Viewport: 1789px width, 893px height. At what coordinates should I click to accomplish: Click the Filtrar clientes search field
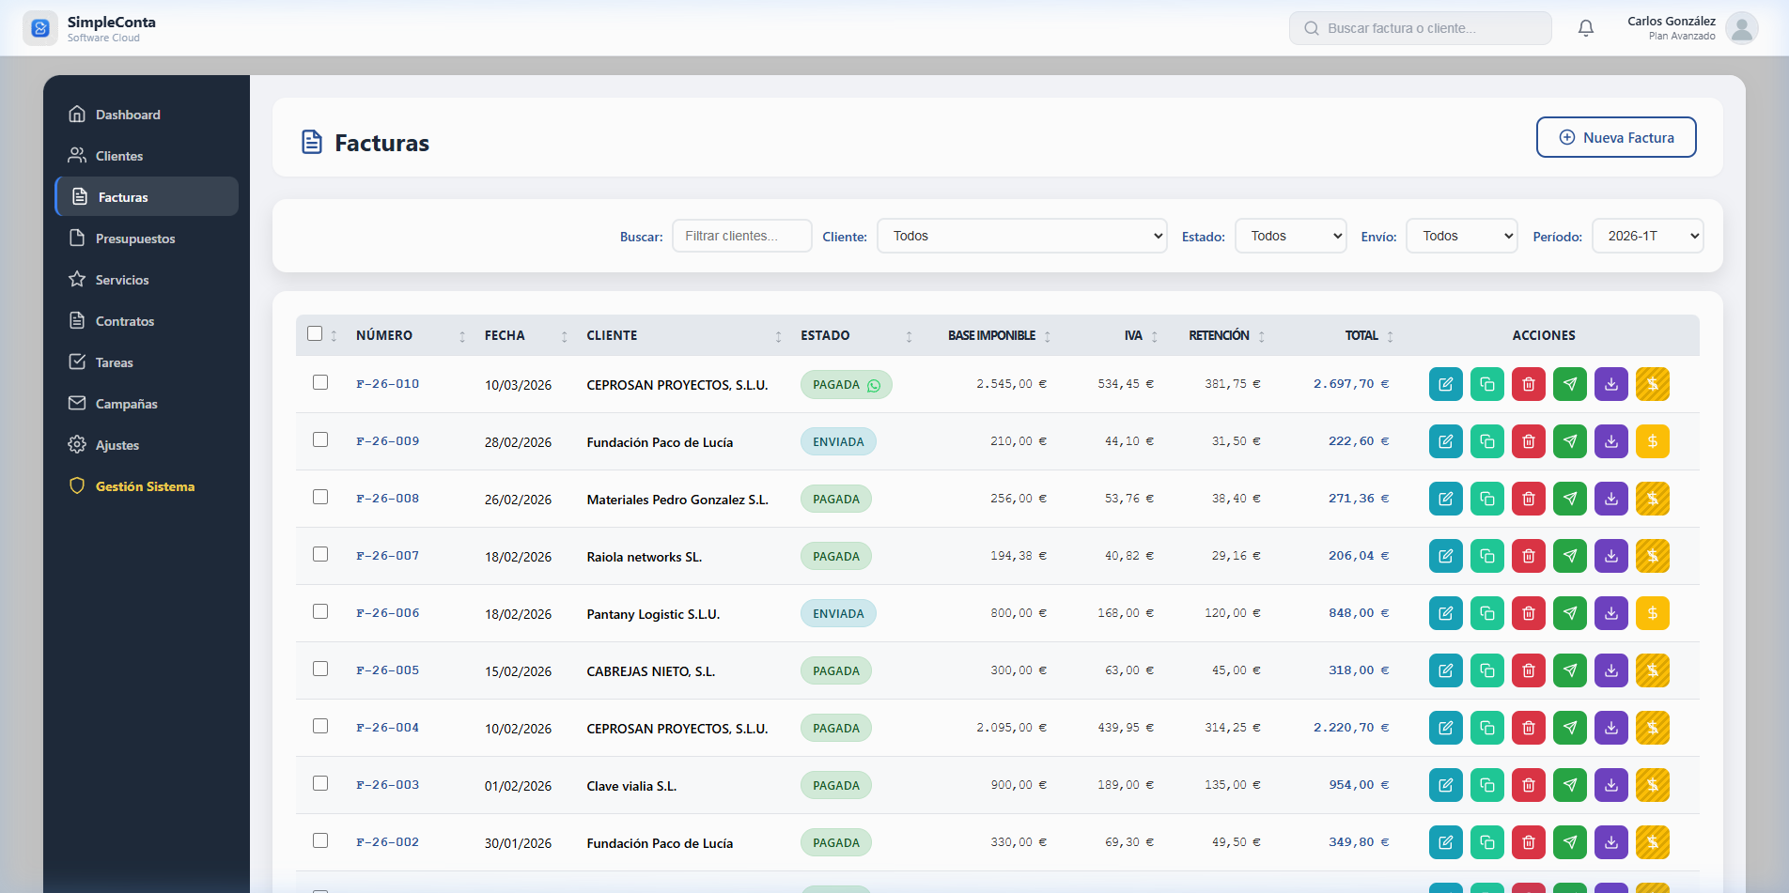[741, 236]
